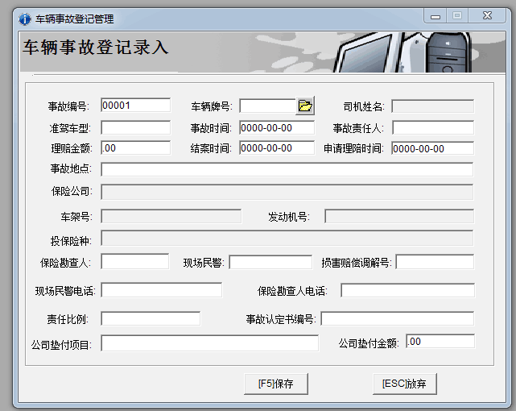This screenshot has height=411, width=516.
Task: Select the 司机姓名 field
Action: point(433,106)
